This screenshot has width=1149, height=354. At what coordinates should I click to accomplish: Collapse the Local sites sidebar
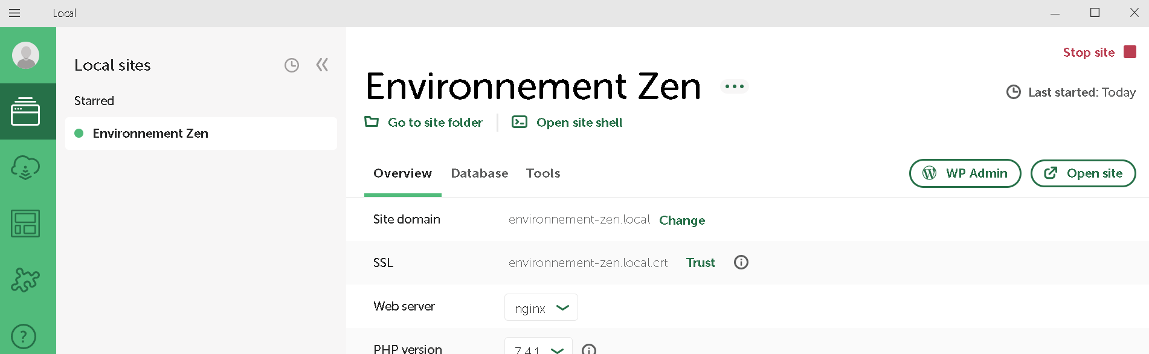tap(322, 65)
